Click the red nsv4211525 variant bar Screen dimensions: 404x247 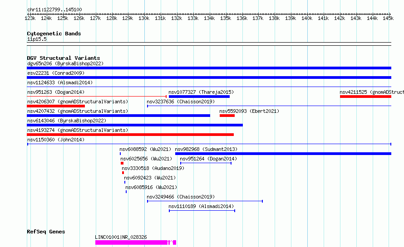(365, 97)
